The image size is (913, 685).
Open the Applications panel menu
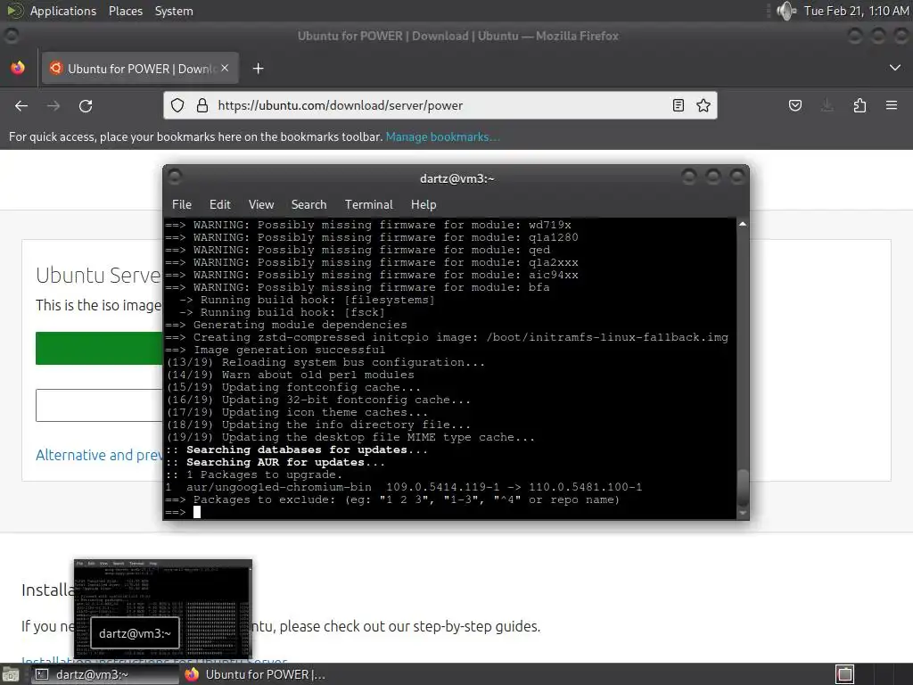pos(63,11)
